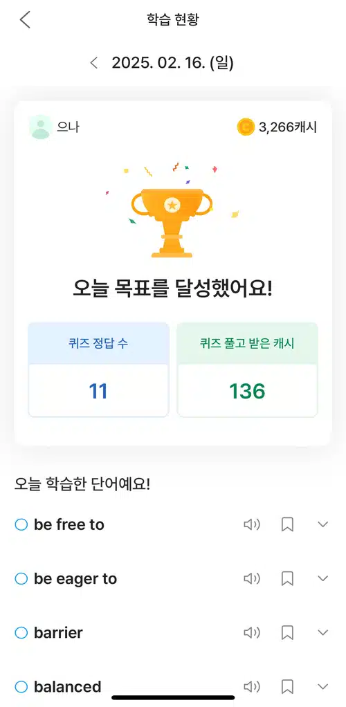The height and width of the screenshot is (707, 346).
Task: Open the chevron beside 'balanced'
Action: (322, 687)
